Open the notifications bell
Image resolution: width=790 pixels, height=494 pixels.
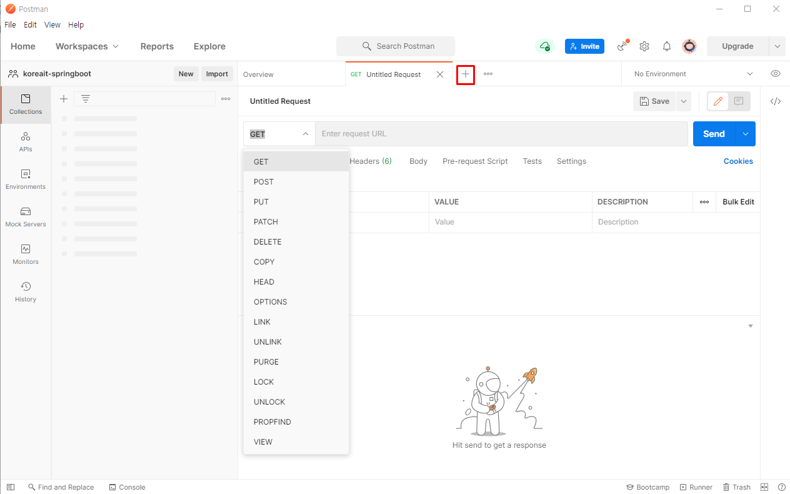667,46
